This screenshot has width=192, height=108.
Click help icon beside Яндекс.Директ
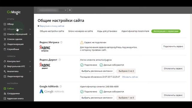coord(59,60)
